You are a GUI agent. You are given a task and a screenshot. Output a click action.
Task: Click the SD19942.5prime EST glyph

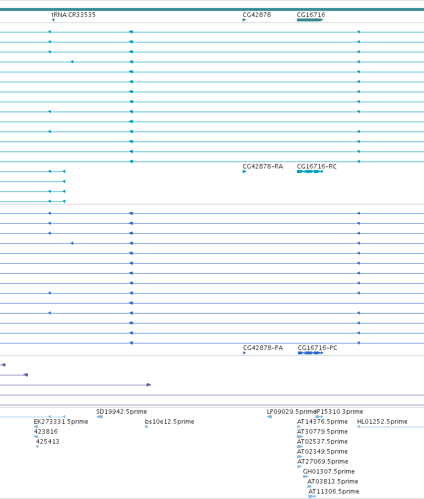pos(100,417)
